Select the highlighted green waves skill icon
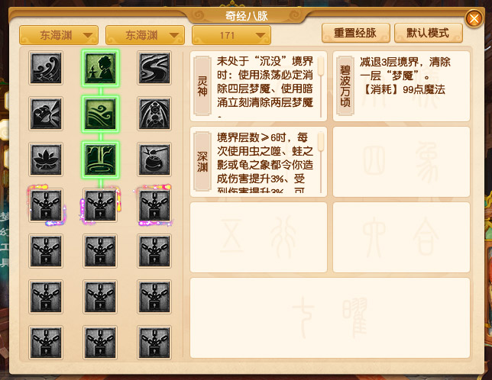Image resolution: width=492 pixels, height=380 pixels. (100, 114)
